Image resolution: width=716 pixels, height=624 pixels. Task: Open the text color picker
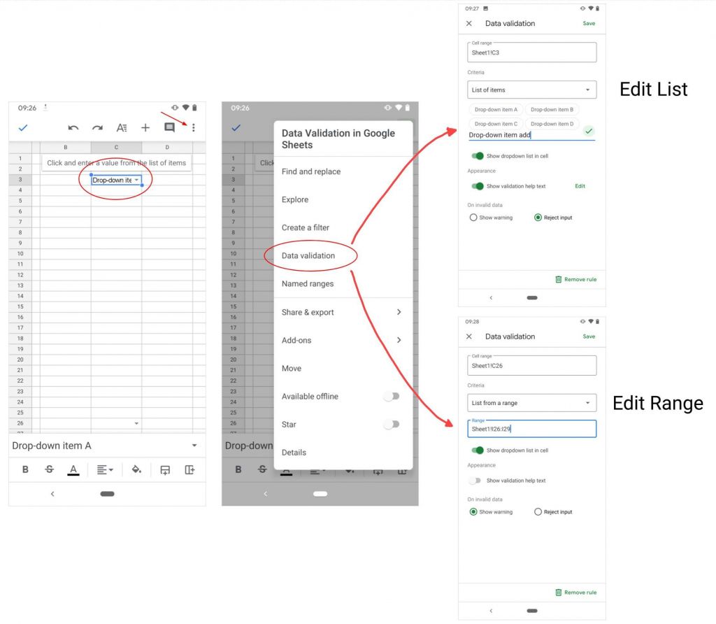[x=73, y=469]
